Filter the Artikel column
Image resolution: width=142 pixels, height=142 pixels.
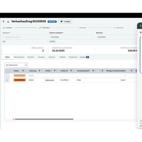55,71
